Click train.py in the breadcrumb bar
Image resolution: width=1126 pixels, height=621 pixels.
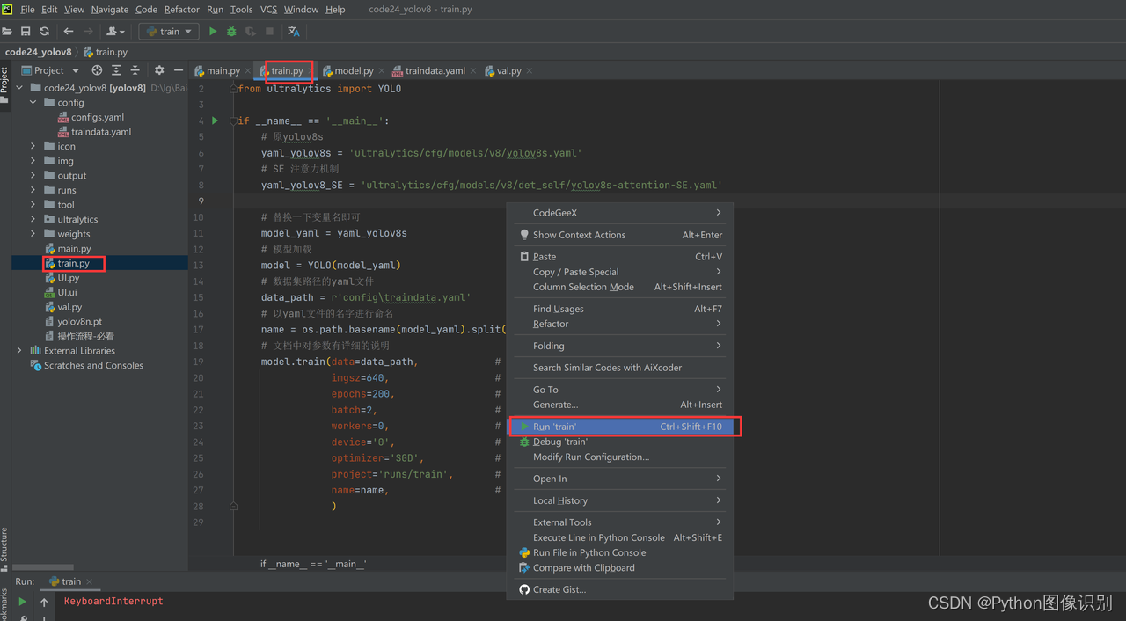[x=106, y=52]
